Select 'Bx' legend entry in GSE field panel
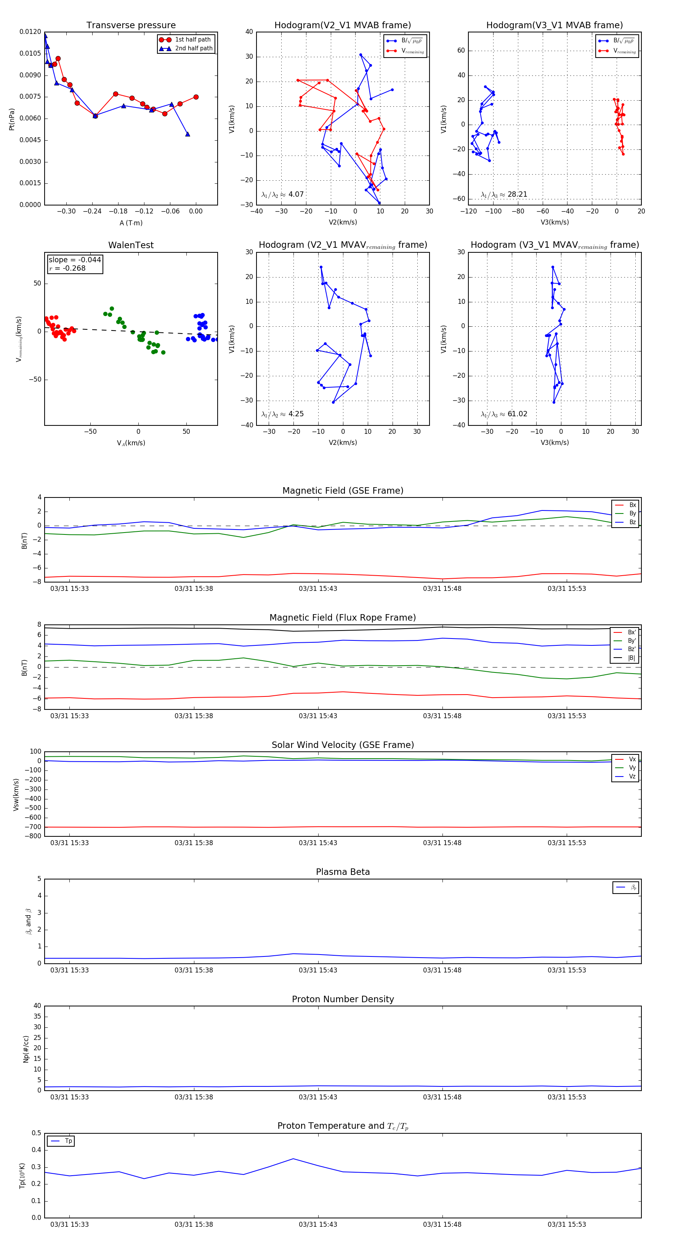The image size is (686, 1258). coord(625,505)
